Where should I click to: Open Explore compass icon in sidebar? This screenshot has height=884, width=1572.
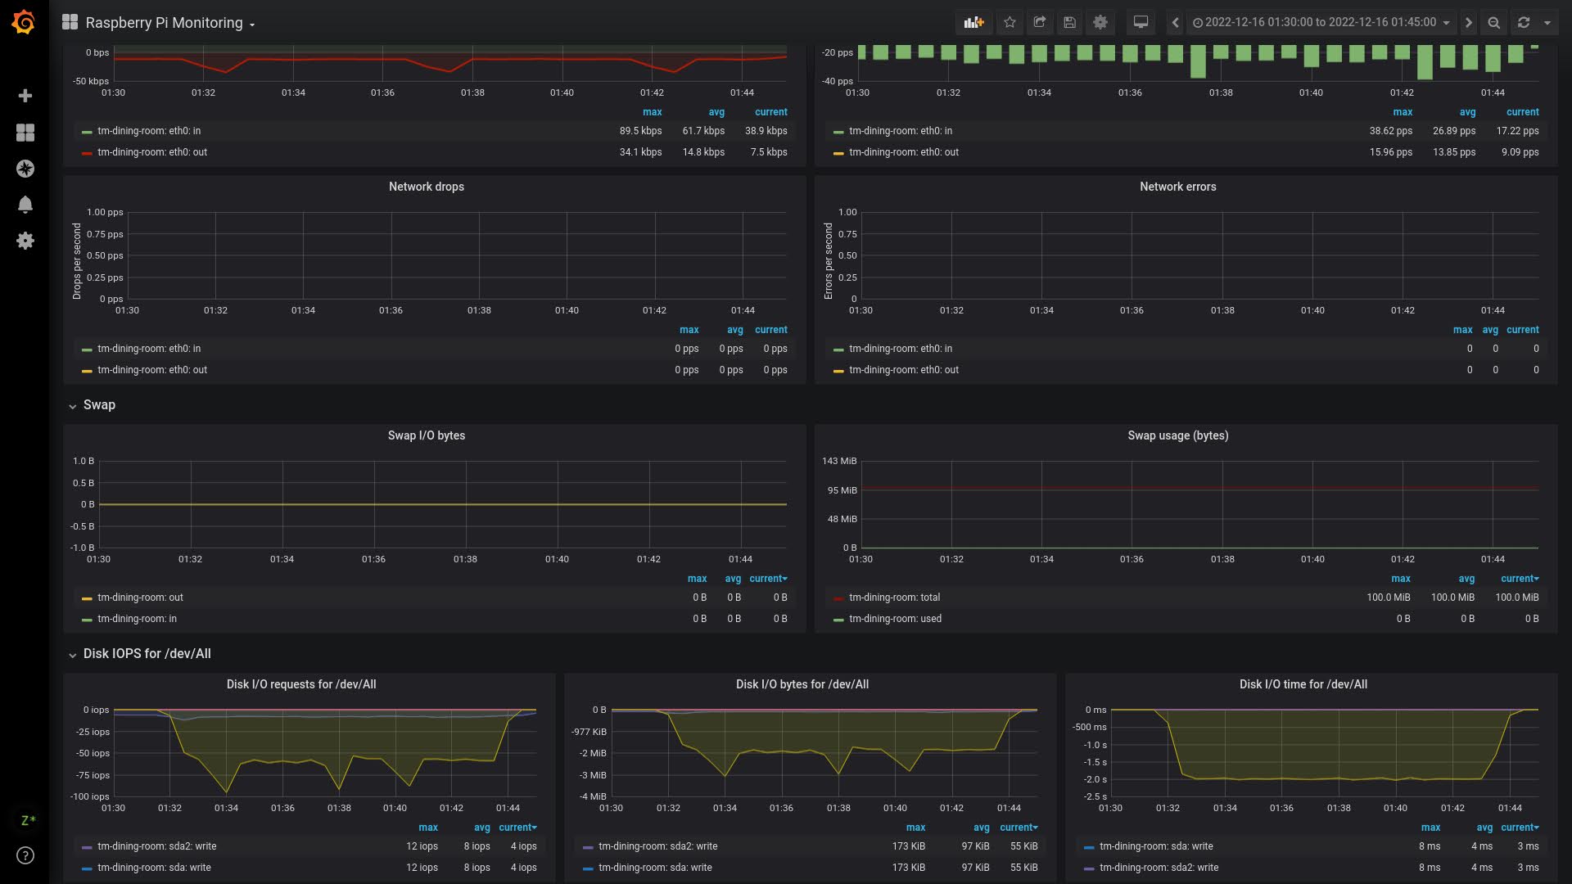(25, 169)
